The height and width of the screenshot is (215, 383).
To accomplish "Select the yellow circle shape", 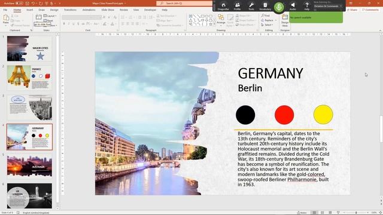I will (323, 115).
